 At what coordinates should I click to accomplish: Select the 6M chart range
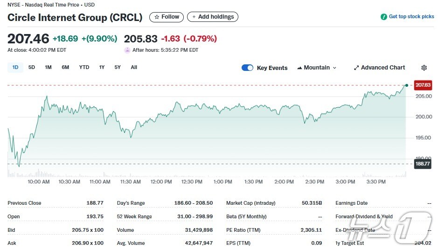coord(65,67)
